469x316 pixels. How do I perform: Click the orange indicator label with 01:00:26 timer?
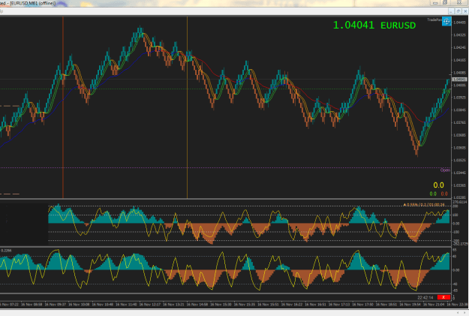[424, 205]
